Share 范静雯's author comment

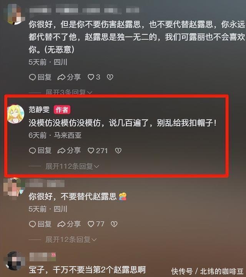tap(69, 151)
